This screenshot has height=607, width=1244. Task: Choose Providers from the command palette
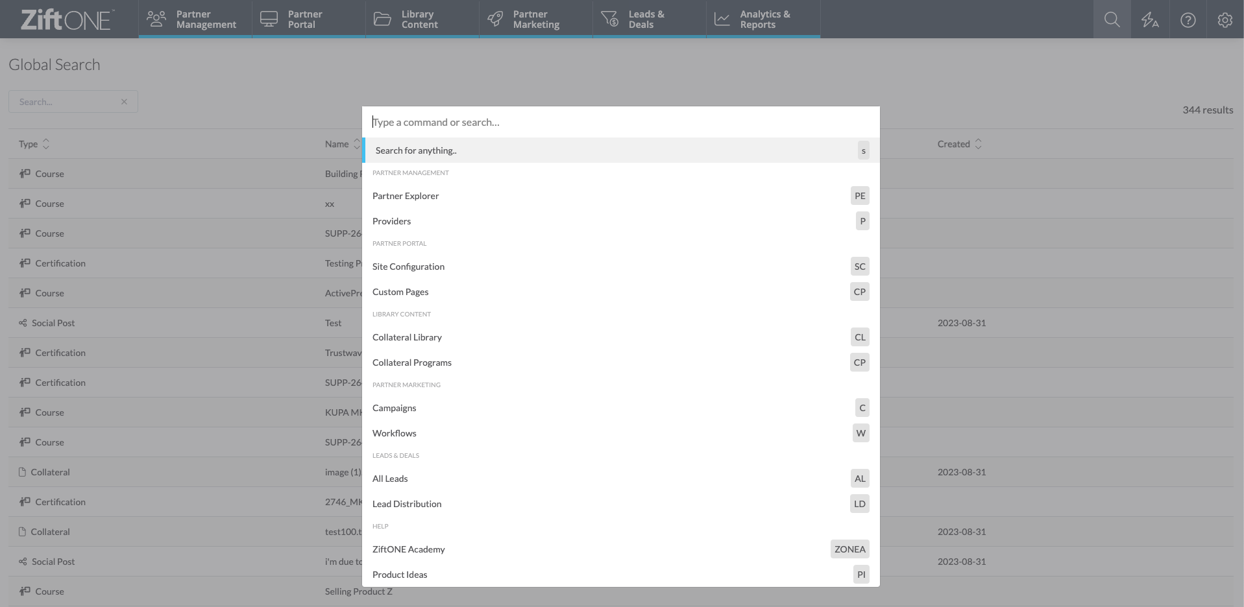click(x=621, y=221)
